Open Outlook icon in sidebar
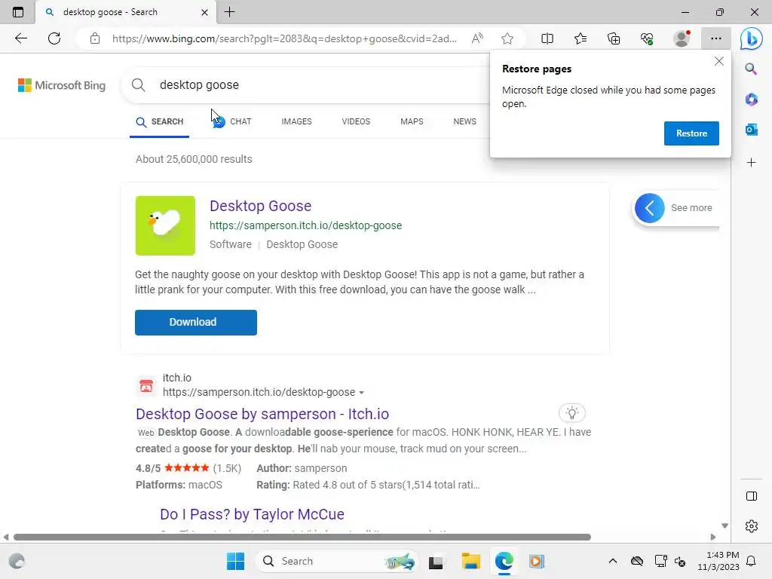The height and width of the screenshot is (579, 772). 752,130
